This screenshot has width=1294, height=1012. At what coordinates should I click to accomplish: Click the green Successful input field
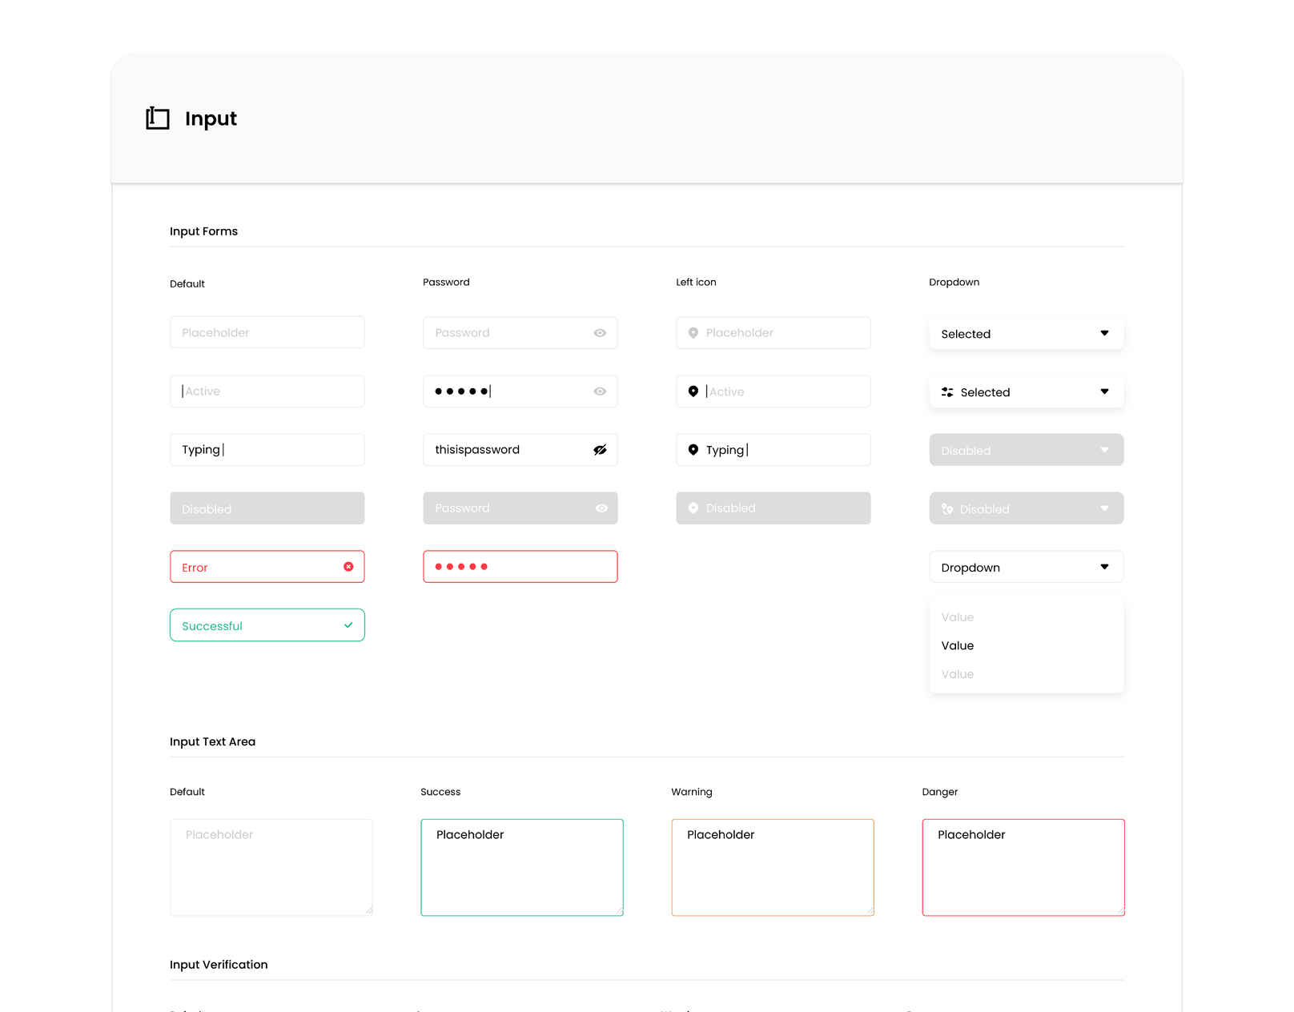click(267, 625)
